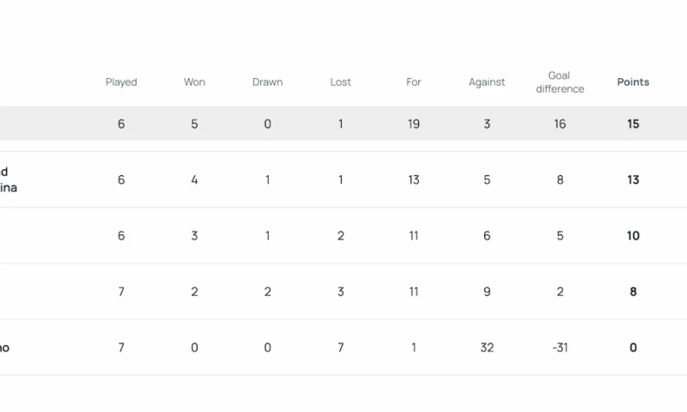Click the 15 points value in top row
687x412 pixels.
click(x=633, y=124)
